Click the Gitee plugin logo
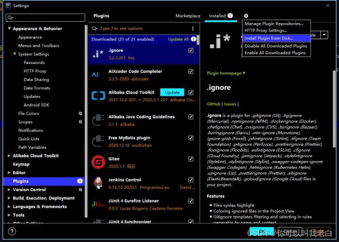Viewport: 339px width, 242px height. coord(98,162)
